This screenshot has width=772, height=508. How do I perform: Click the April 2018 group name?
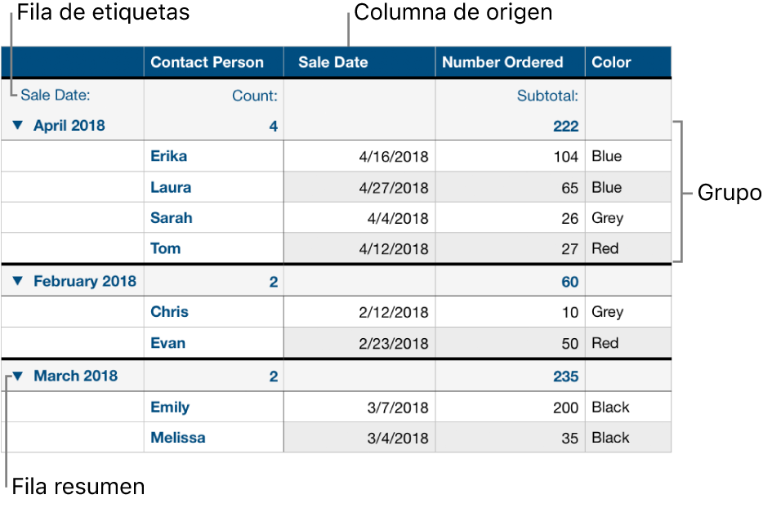(x=69, y=125)
